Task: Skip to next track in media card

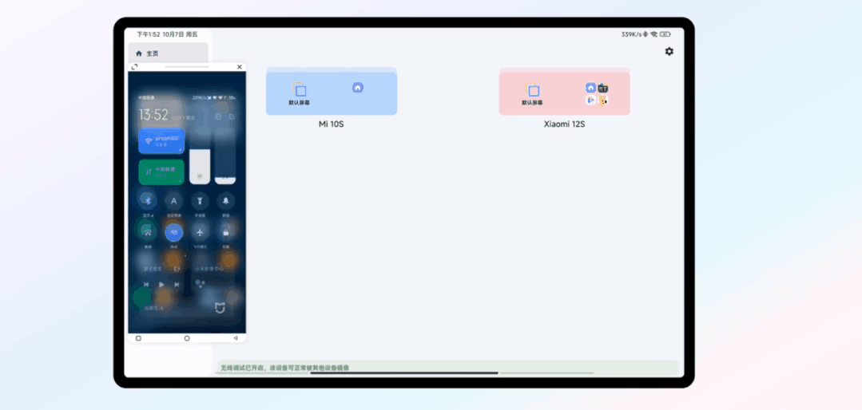Action: pyautogui.click(x=177, y=284)
